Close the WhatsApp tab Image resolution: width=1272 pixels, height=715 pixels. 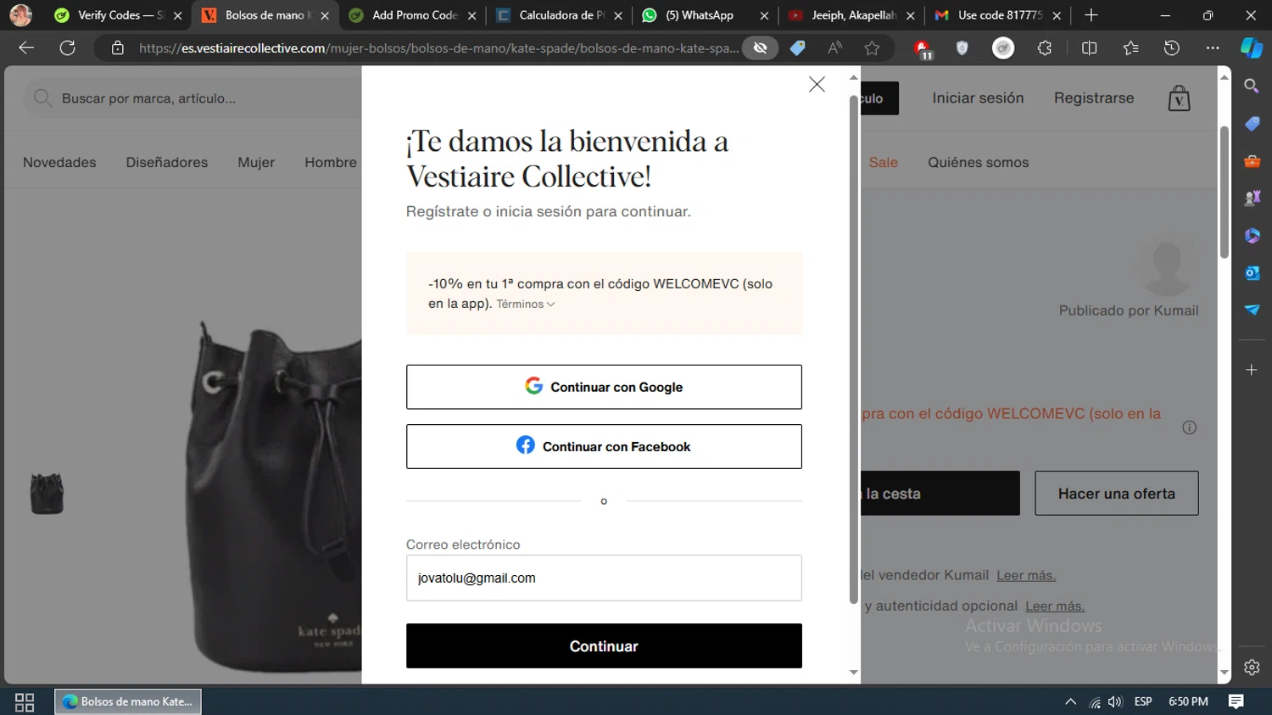pos(764,15)
